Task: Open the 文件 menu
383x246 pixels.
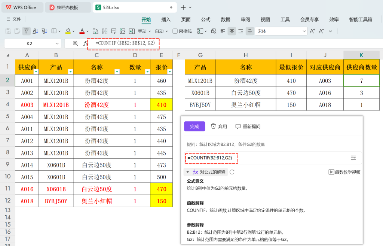Action: 14,19
